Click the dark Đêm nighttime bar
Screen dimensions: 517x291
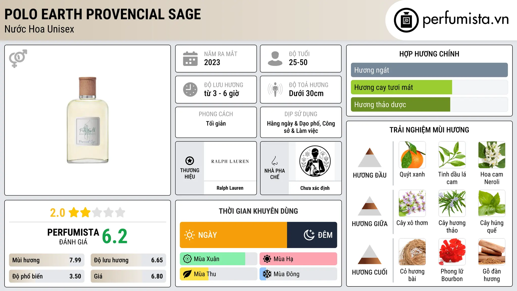(x=312, y=235)
